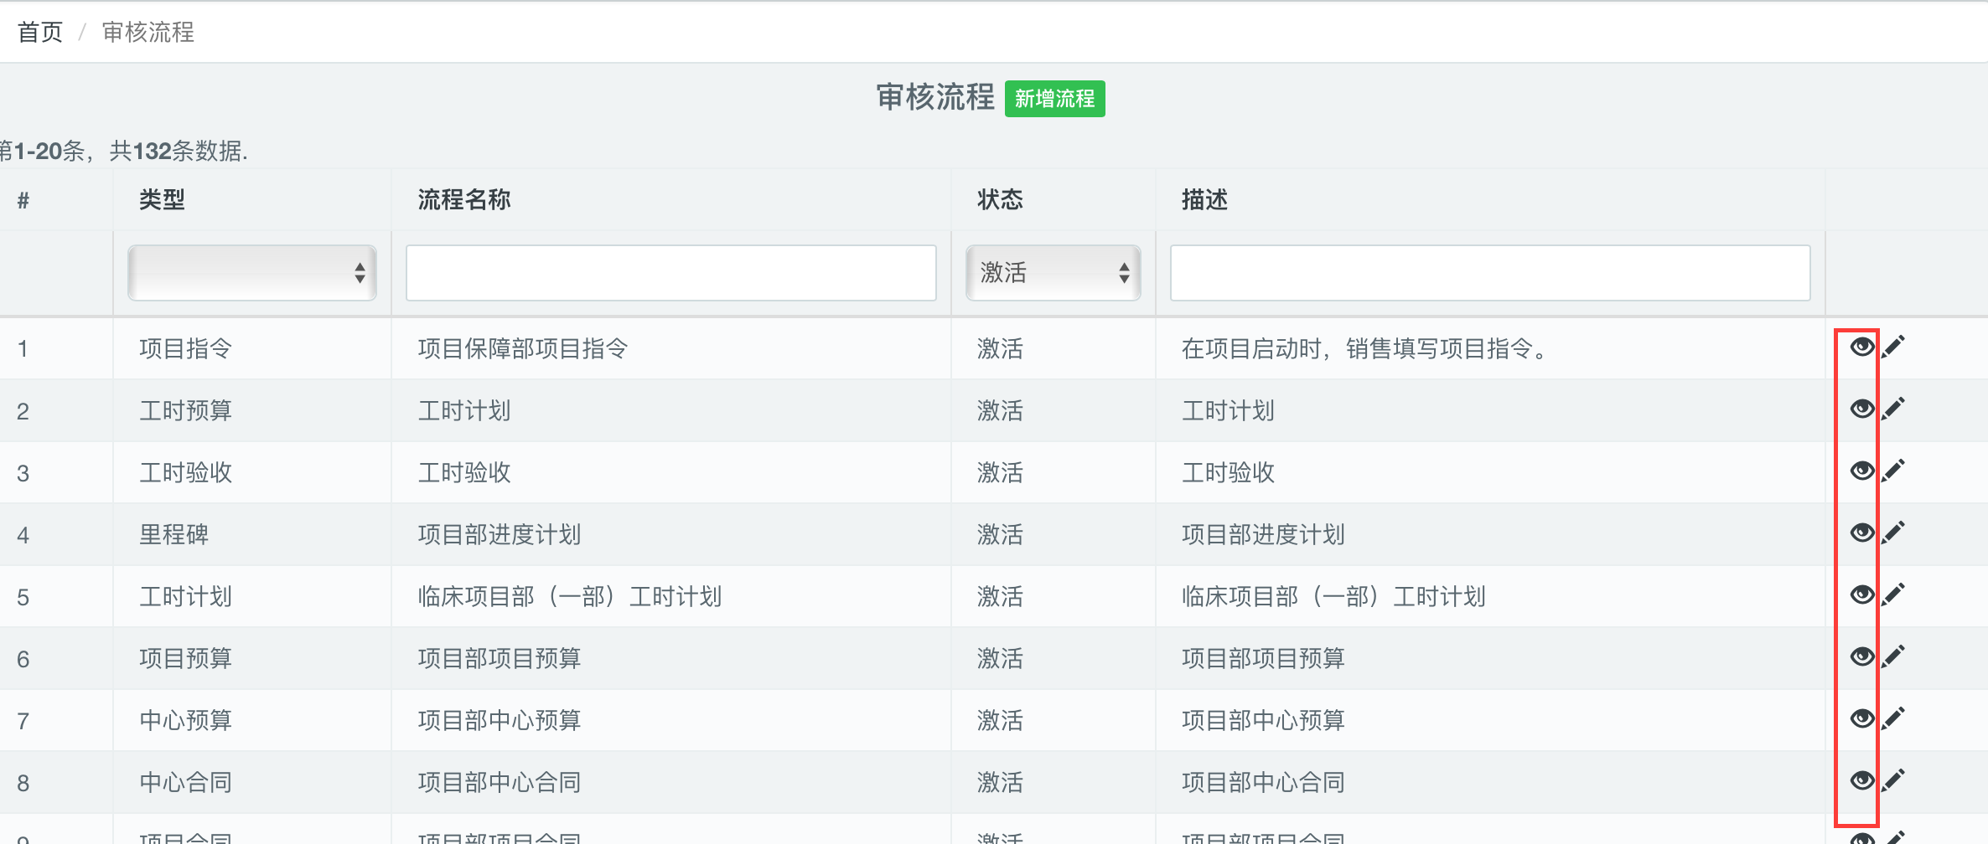Screen dimensions: 1988x844
Task: View 项目部中心合同 row using eye icon
Action: click(1861, 780)
